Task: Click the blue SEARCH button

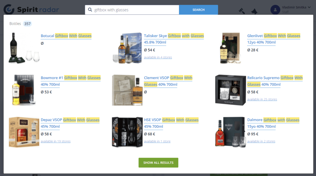Action: pos(198,10)
